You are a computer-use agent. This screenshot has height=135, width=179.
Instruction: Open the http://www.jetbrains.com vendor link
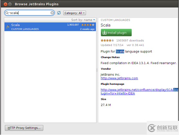tap(119, 78)
